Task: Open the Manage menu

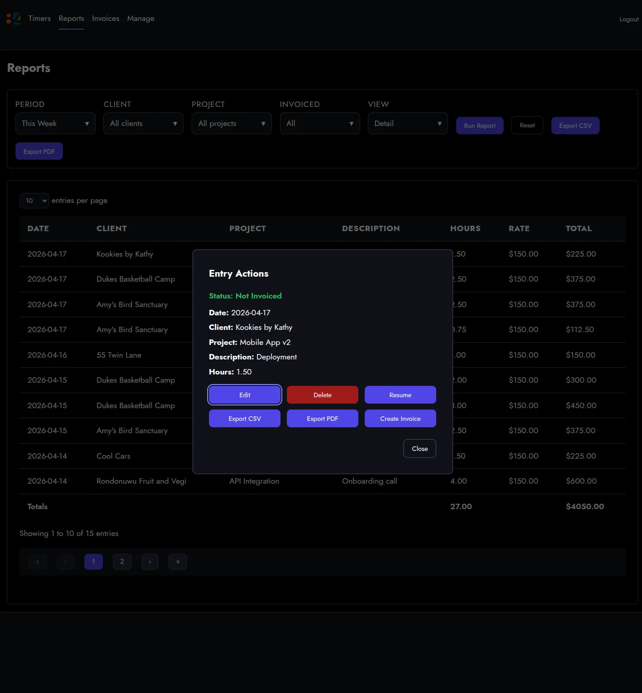Action: click(x=141, y=19)
